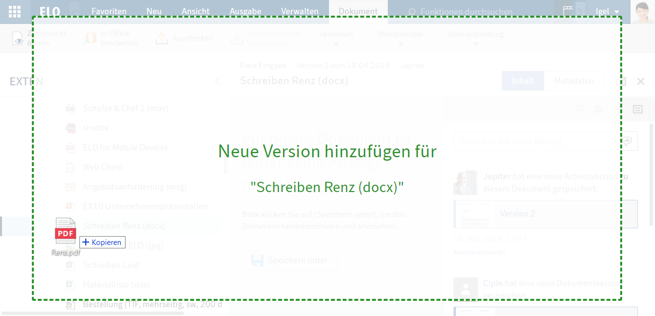655x316 pixels.
Task: Click the search icon in feed toolbar
Action: [x=579, y=109]
